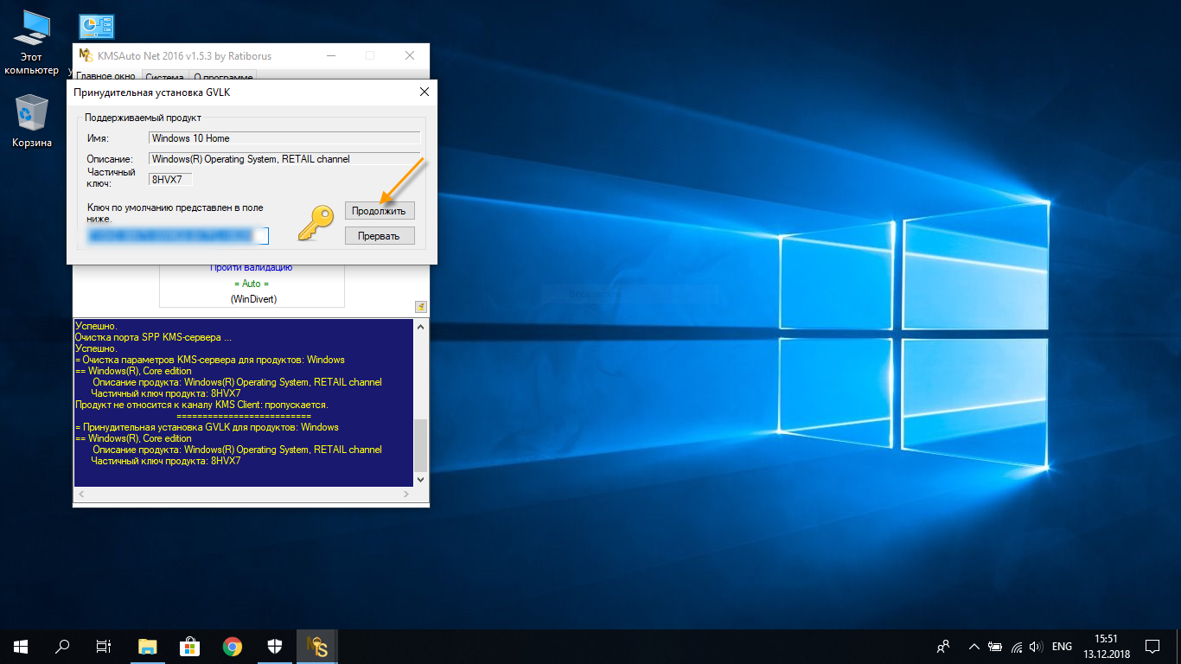Click the Описание field in the dialog
Image resolution: width=1181 pixels, height=664 pixels.
(284, 158)
